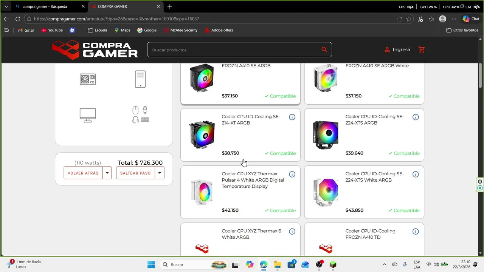Click the address bar URL
The width and height of the screenshot is (484, 272).
click(116, 19)
